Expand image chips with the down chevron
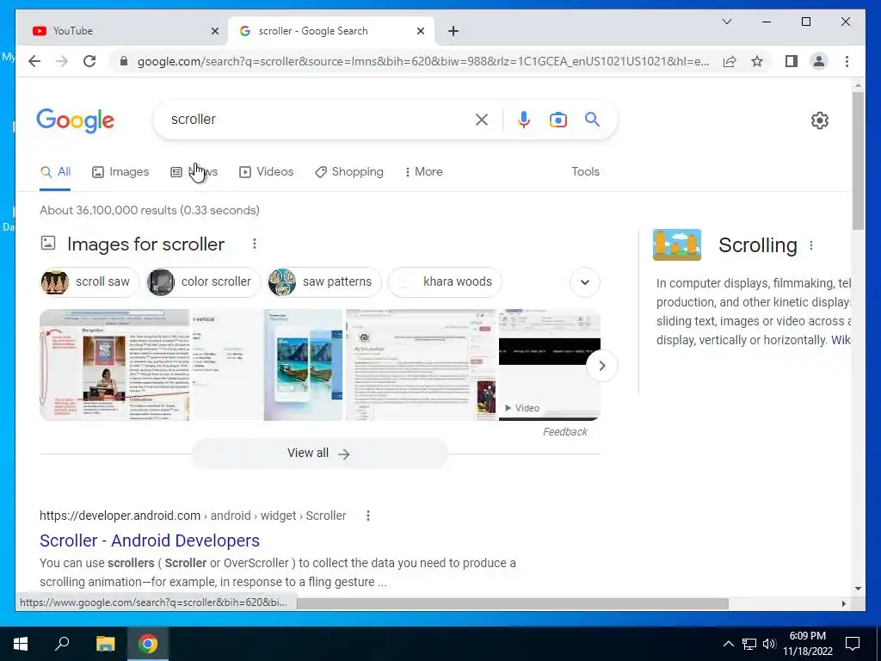The height and width of the screenshot is (661, 881). pyautogui.click(x=585, y=282)
